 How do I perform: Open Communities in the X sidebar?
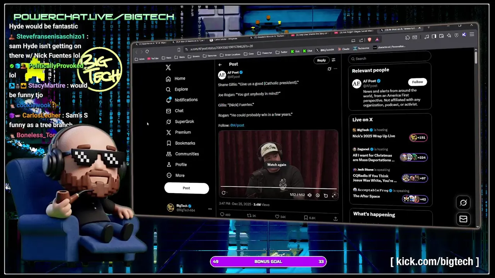coord(182,154)
